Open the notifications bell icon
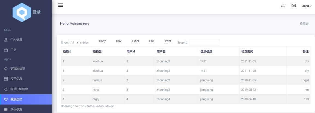315x113 pixels. pos(283,5)
